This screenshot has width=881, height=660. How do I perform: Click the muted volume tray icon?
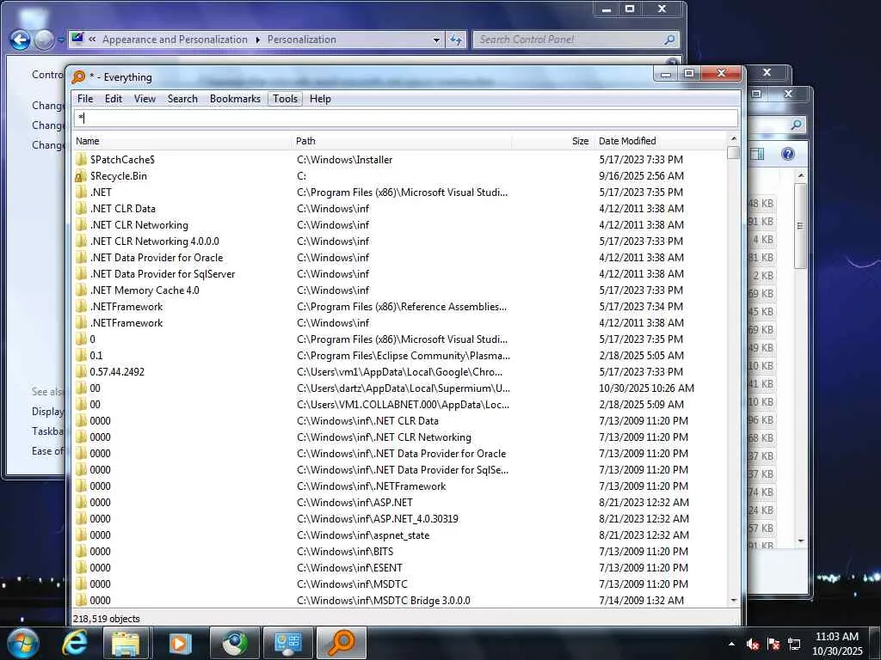click(x=753, y=644)
